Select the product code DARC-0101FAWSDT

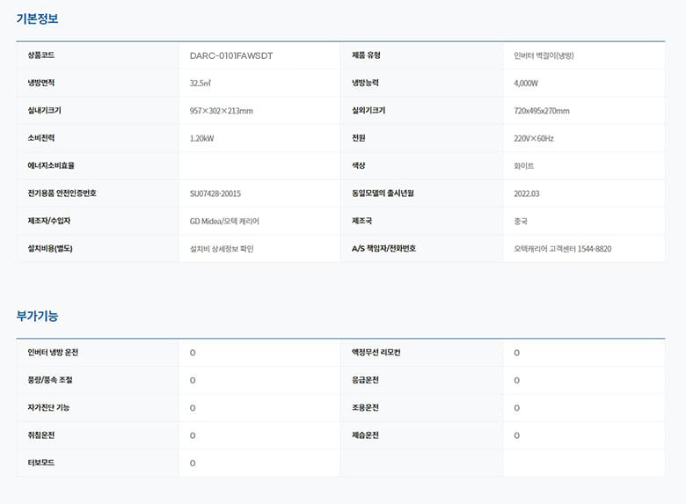(x=231, y=55)
